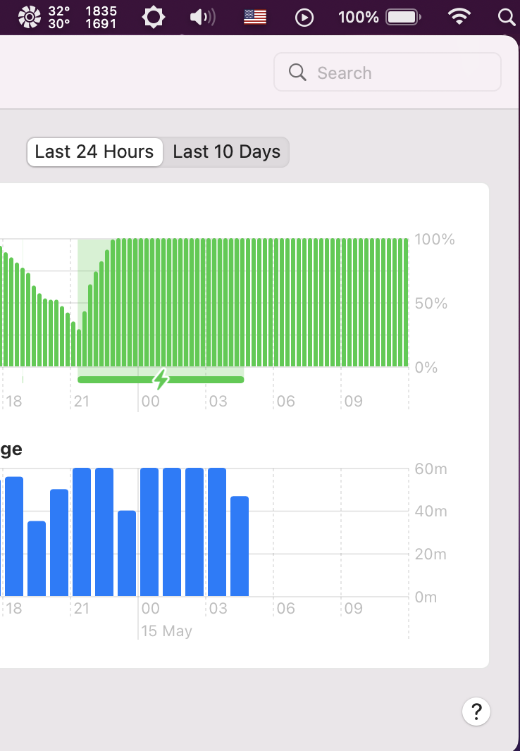Screen dimensions: 520x751
Task: Click the 40m usage axis label
Action: [x=431, y=511]
